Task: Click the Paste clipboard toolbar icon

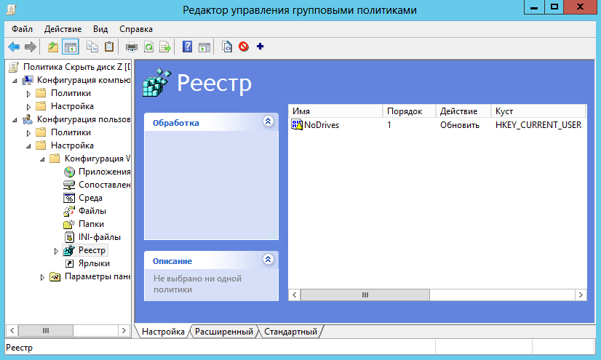Action: click(109, 47)
